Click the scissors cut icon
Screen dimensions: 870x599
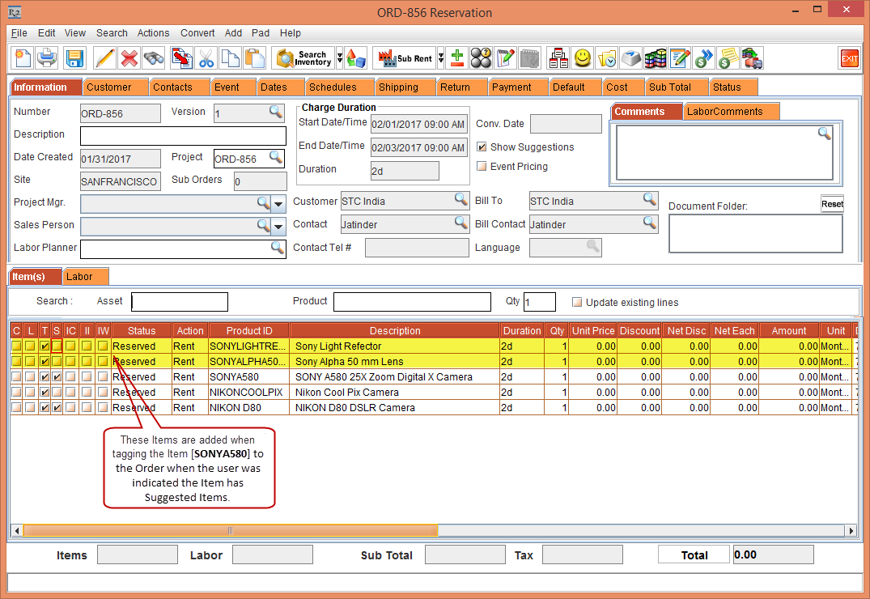tap(206, 58)
